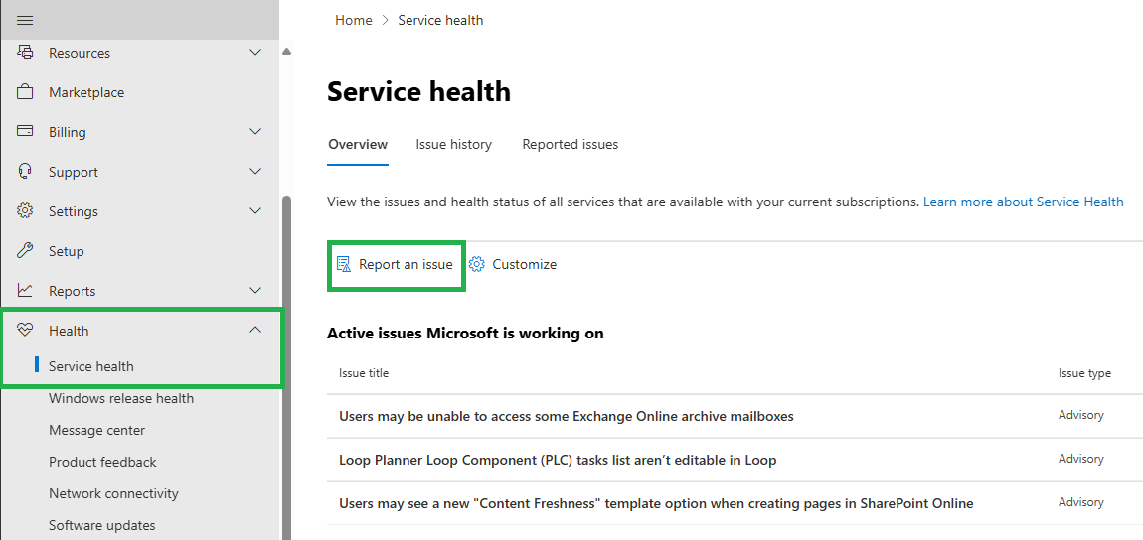Click the Customize gear icon
1143x540 pixels.
pos(477,264)
